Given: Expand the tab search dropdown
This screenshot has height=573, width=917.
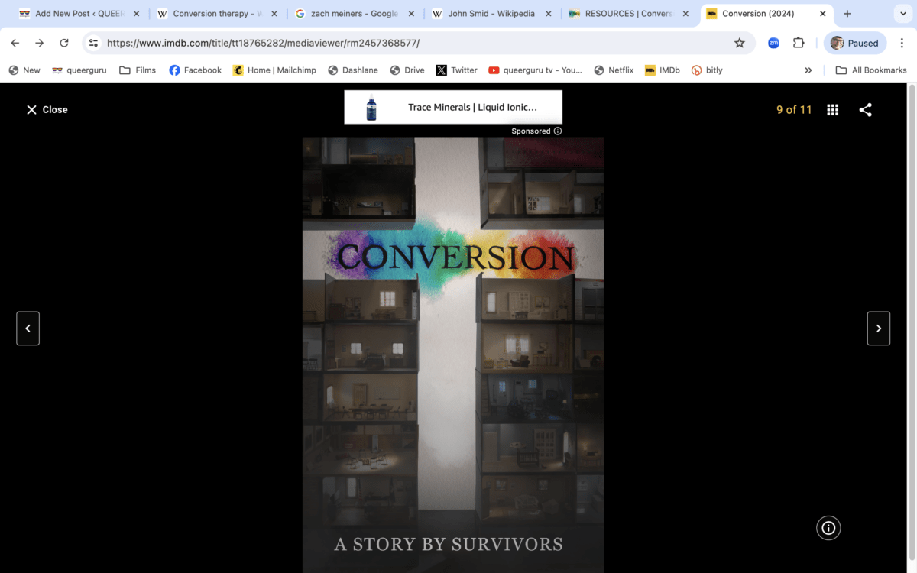Looking at the screenshot, I should tap(902, 14).
